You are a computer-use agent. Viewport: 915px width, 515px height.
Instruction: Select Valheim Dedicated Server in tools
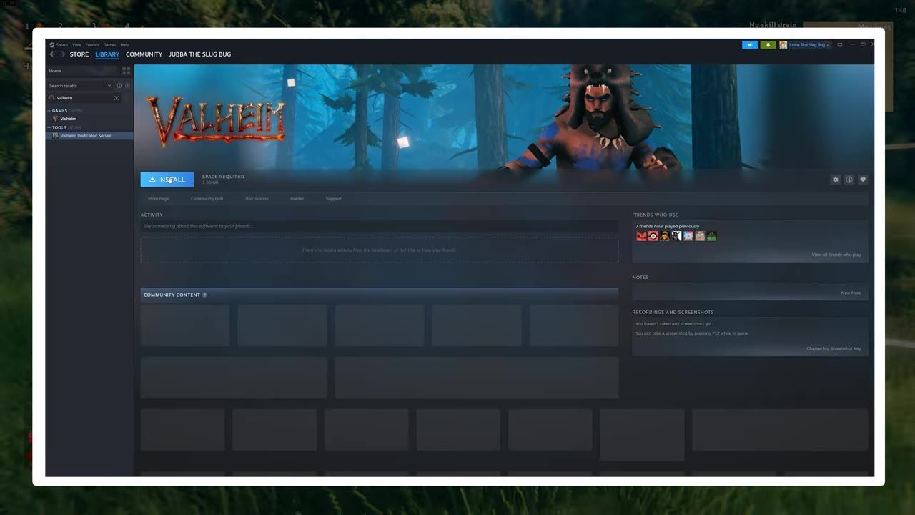pyautogui.click(x=86, y=136)
